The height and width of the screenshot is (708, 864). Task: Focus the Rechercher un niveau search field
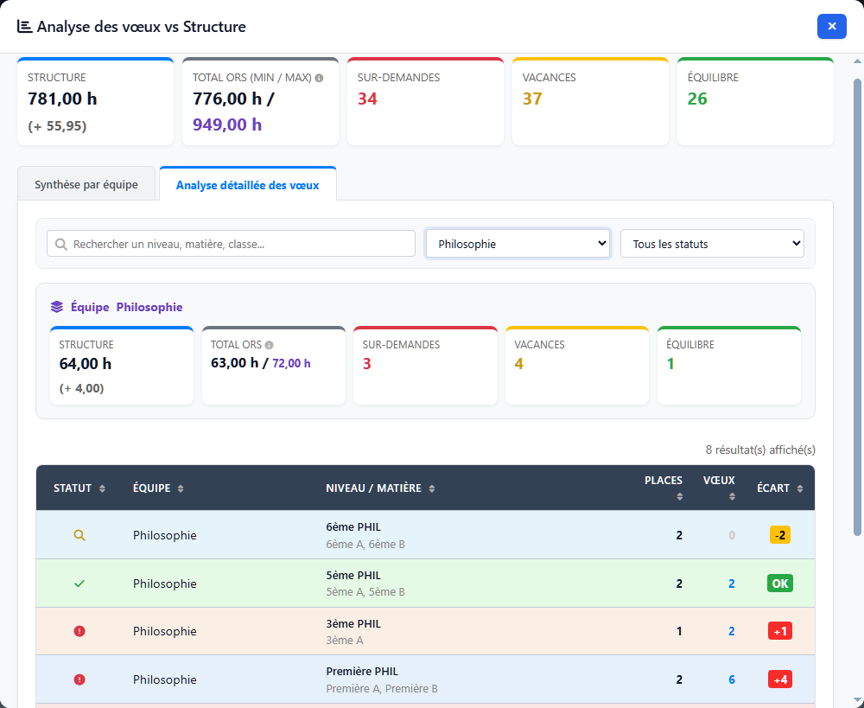click(231, 244)
